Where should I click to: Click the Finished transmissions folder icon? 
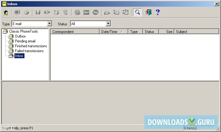tap(11, 46)
